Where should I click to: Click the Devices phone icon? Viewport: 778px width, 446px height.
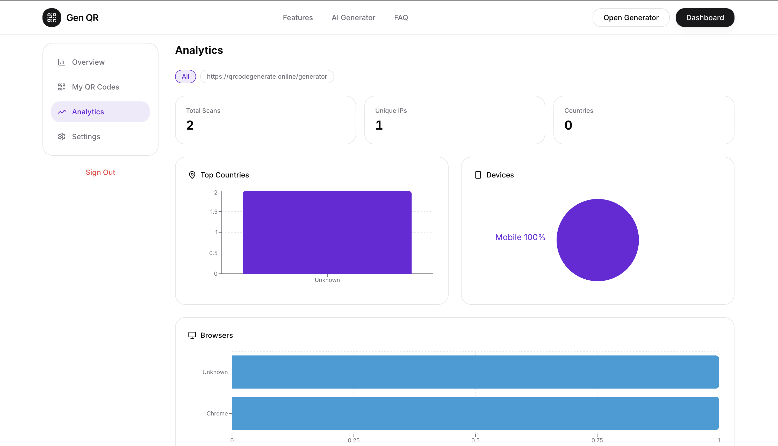click(478, 175)
